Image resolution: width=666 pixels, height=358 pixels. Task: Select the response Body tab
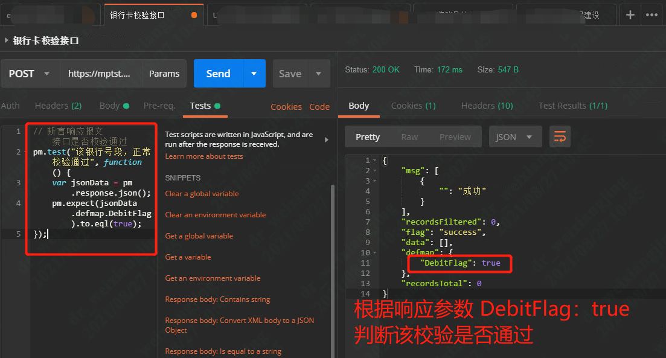(359, 106)
